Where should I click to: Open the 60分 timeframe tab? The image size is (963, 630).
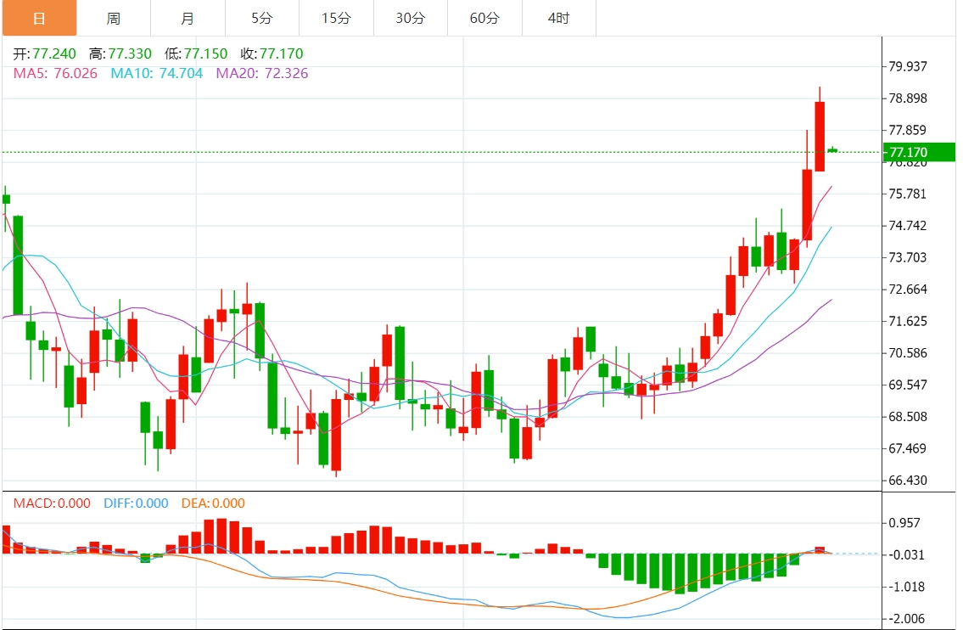485,19
